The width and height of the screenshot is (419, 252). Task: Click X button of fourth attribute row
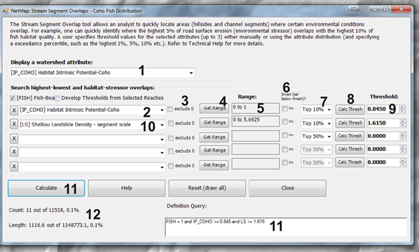(x=14, y=151)
